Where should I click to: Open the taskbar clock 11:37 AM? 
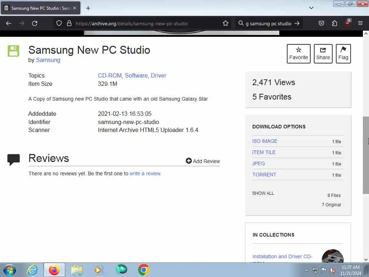[351, 270]
